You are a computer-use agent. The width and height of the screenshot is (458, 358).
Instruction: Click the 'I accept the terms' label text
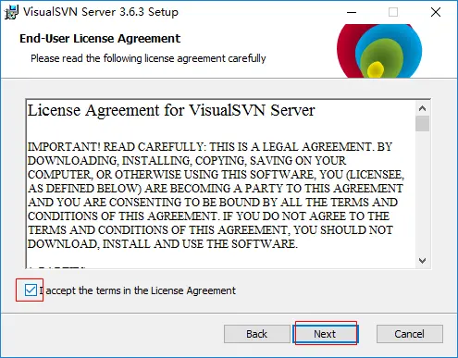tap(138, 290)
